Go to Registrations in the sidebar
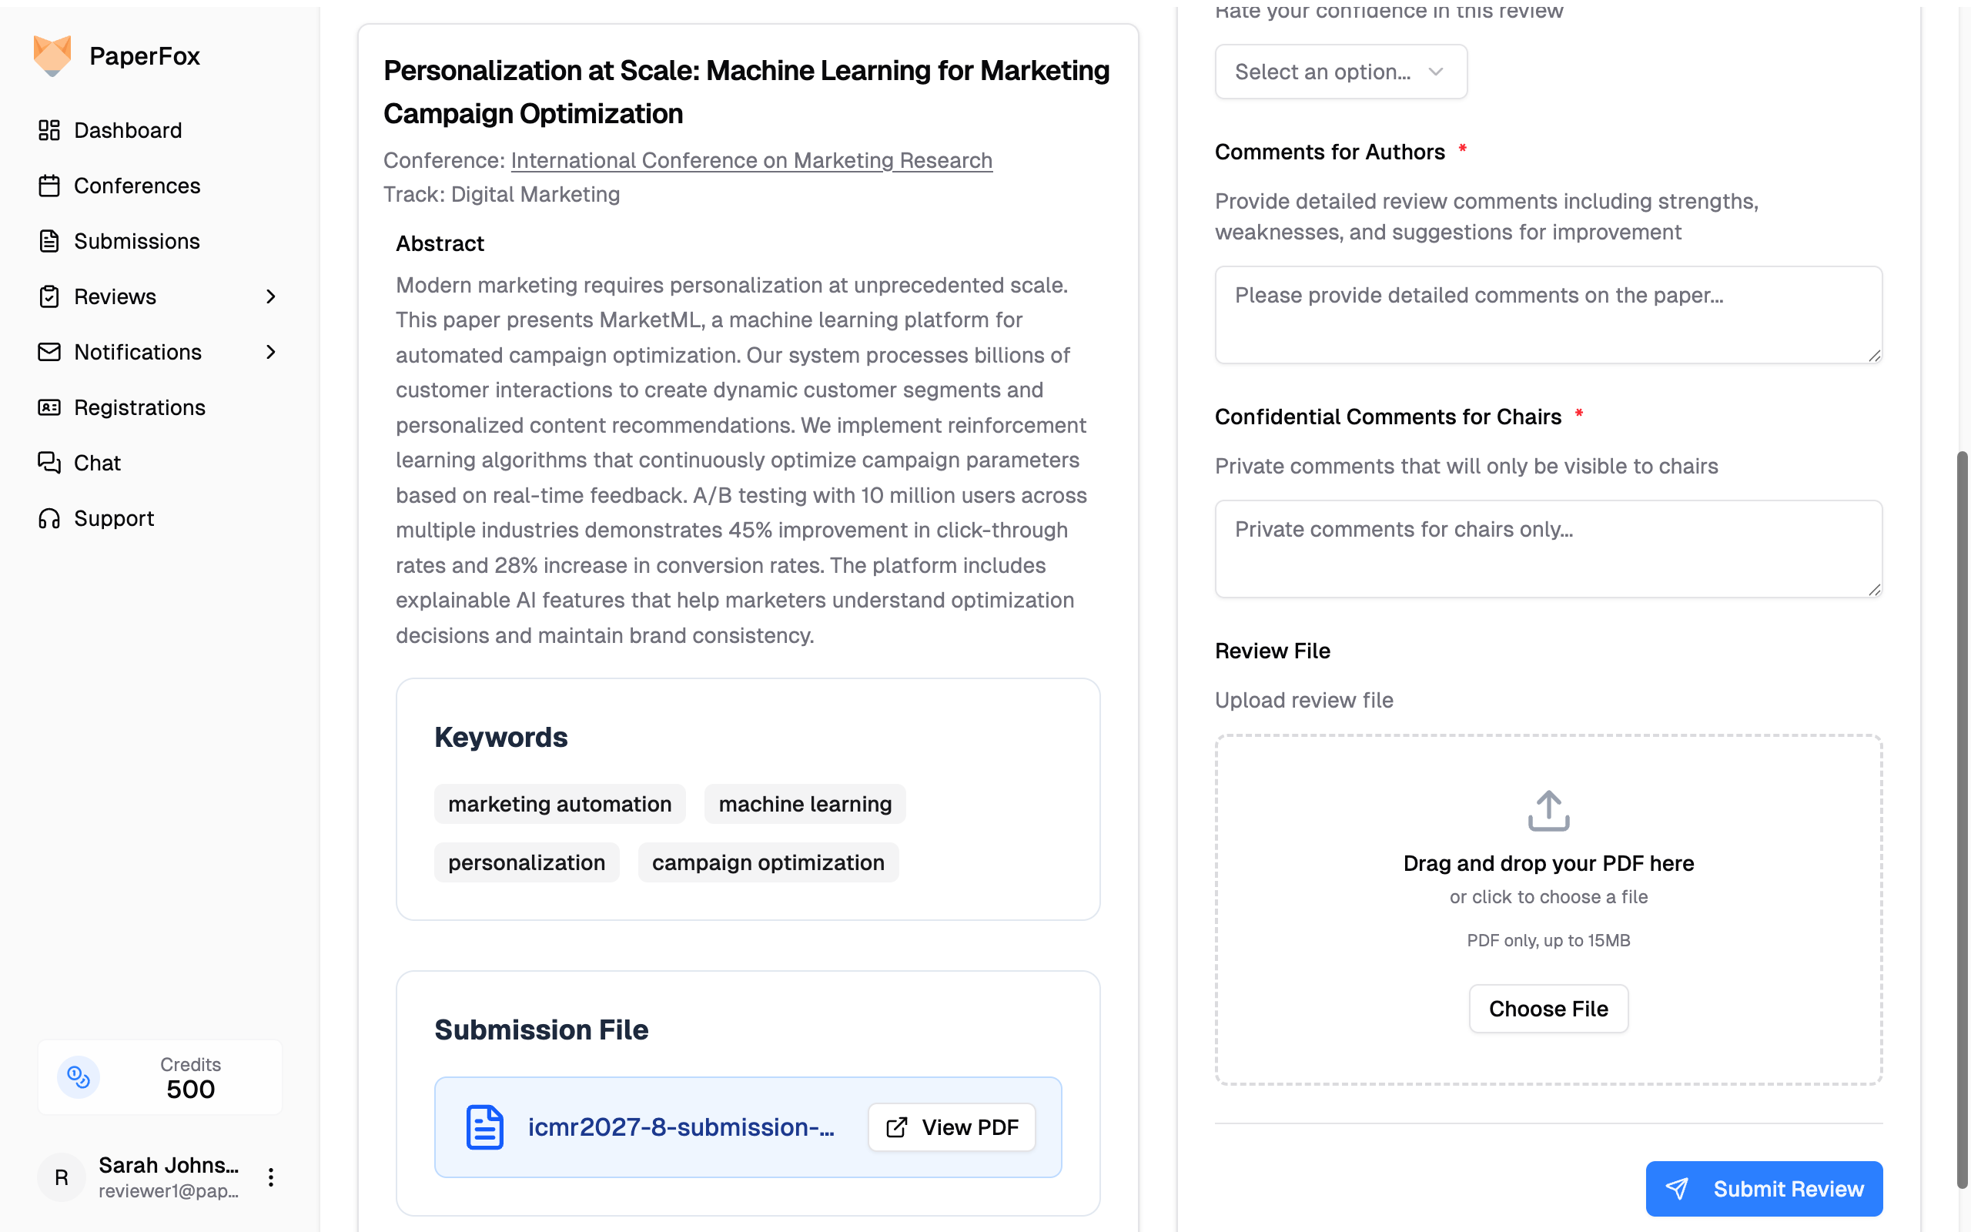The height and width of the screenshot is (1232, 1971). tap(139, 407)
